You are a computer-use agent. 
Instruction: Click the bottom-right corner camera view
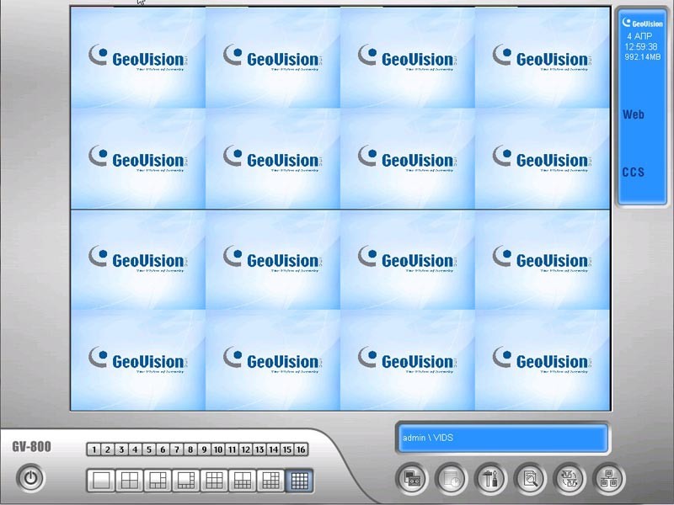[543, 360]
